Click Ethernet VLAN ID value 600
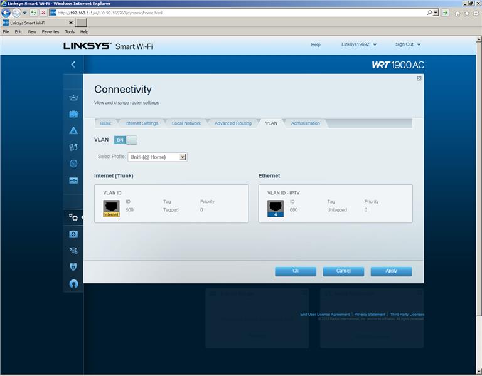 click(294, 210)
